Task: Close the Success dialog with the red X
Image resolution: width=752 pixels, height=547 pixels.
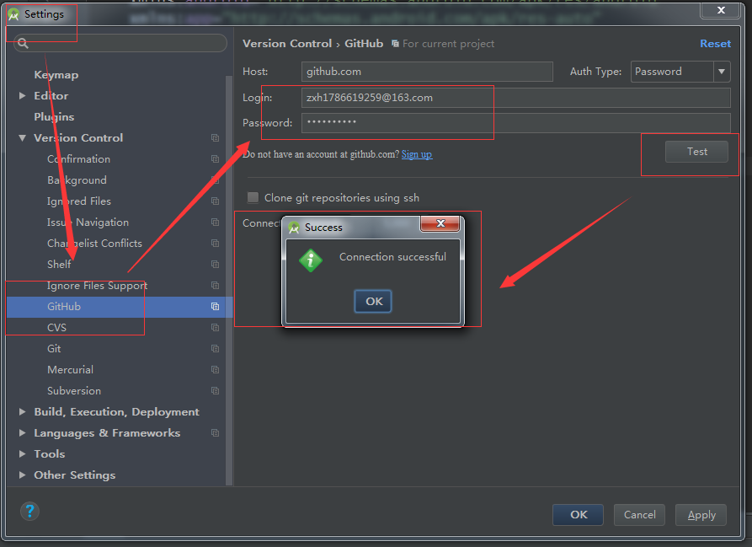Action: [x=440, y=223]
